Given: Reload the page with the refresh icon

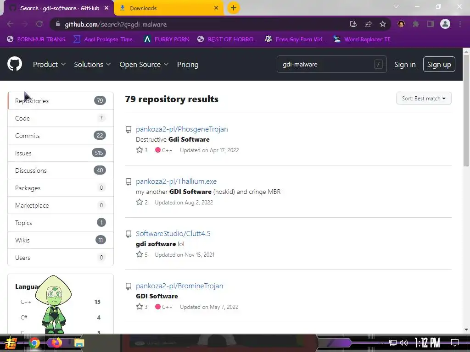Looking at the screenshot, I should click(39, 24).
